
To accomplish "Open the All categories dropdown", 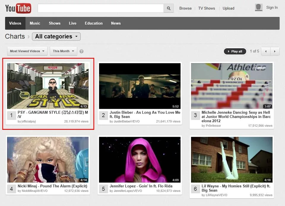I will pos(56,36).
